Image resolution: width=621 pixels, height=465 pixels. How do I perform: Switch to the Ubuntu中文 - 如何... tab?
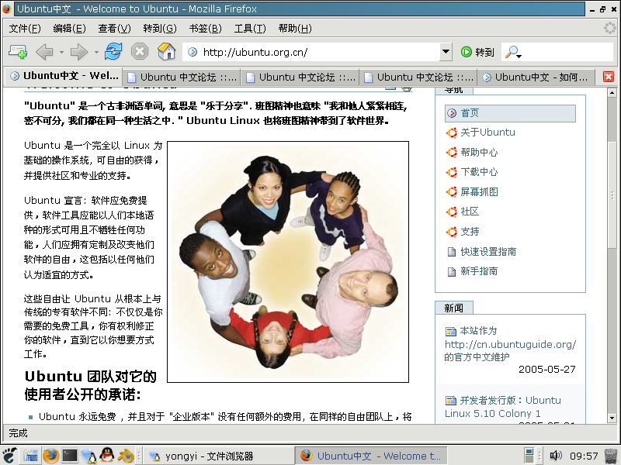tap(536, 77)
